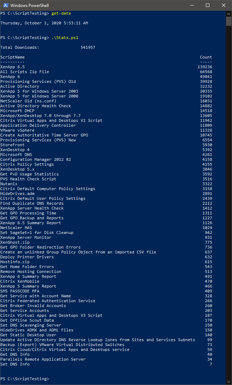Click the scrollbar up arrow
Screen dimensions: 232x385
[x=229, y=14]
